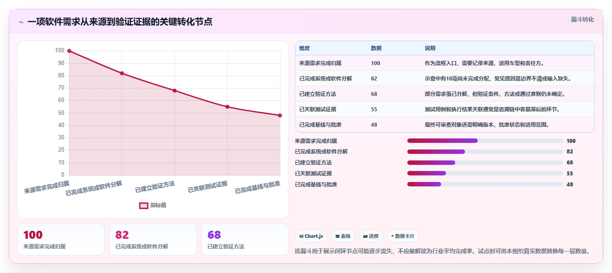Click the 说明 column header
Viewport: 612px width, 273px height.
tap(430, 48)
